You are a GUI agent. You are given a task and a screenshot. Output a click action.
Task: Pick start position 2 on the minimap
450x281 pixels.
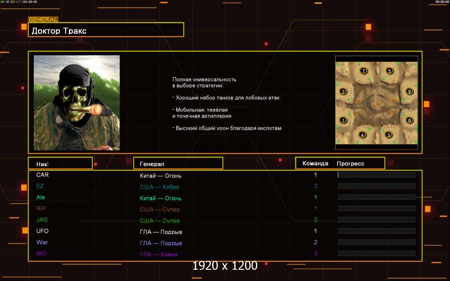[x=343, y=91]
